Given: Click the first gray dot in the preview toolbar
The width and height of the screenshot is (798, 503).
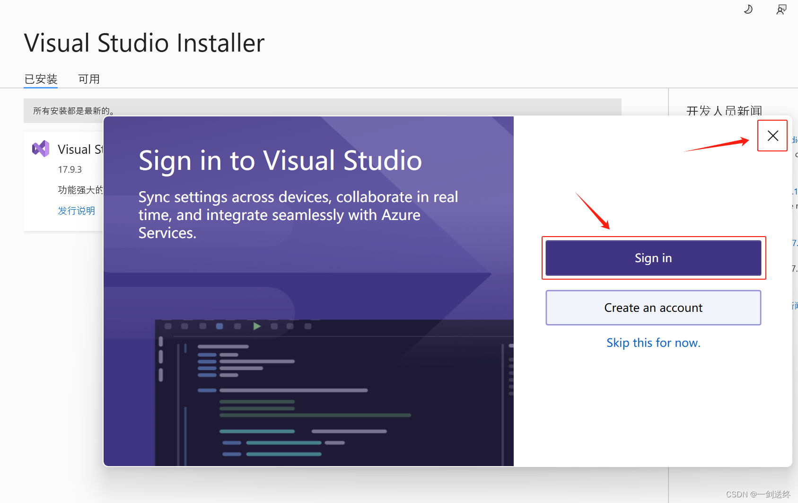Looking at the screenshot, I should [167, 326].
